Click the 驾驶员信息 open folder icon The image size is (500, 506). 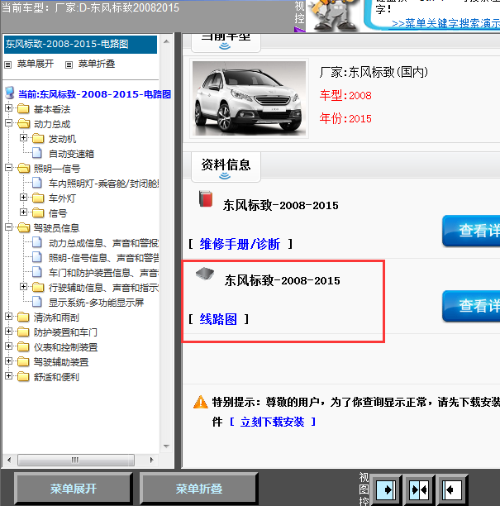coord(23,228)
